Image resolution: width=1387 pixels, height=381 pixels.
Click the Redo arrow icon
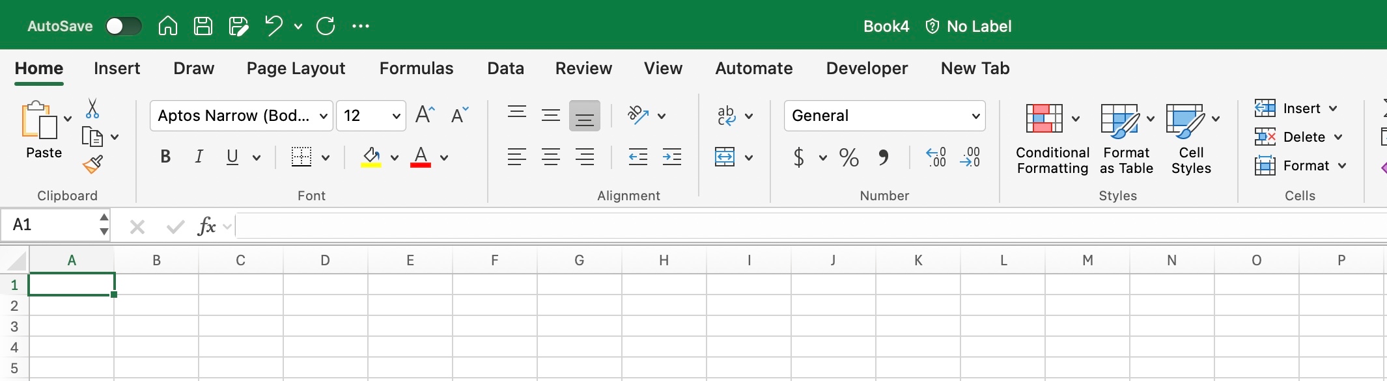point(326,26)
